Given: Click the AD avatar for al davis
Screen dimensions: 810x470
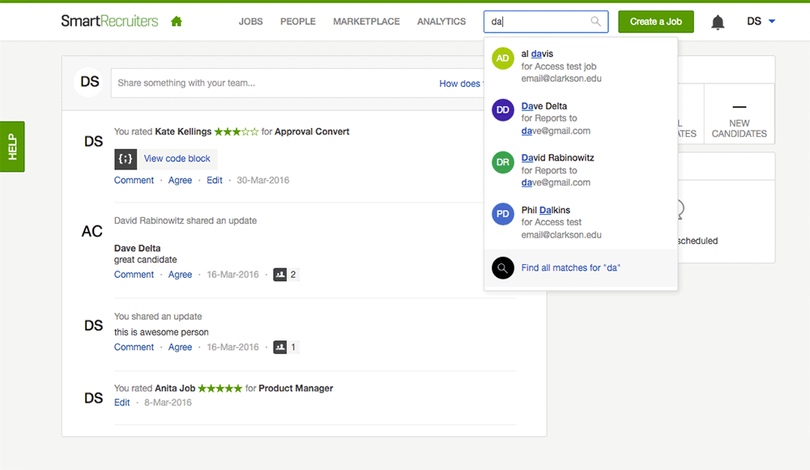Looking at the screenshot, I should click(x=503, y=58).
